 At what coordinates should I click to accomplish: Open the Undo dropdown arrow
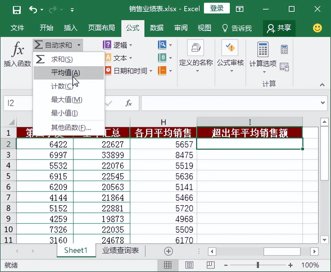[42, 9]
